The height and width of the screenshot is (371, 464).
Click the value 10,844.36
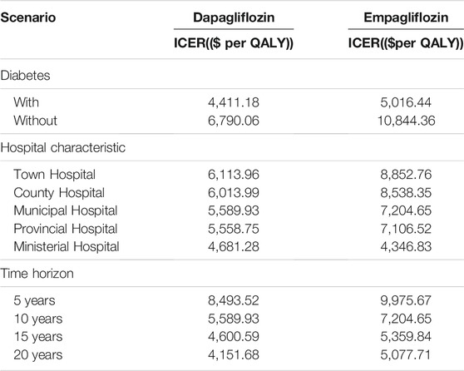tap(406, 121)
